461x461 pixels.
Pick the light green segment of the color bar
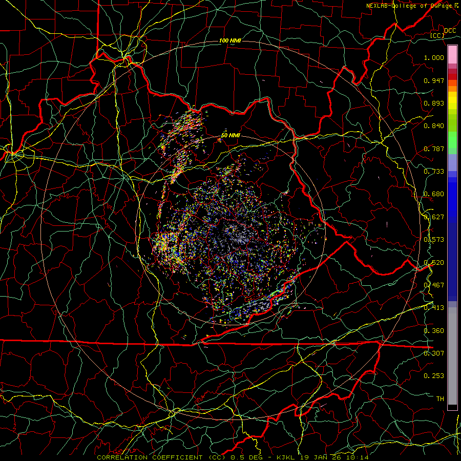[452, 140]
